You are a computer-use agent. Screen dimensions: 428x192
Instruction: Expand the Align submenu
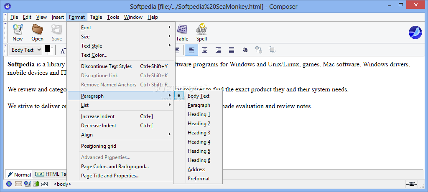coord(120,135)
